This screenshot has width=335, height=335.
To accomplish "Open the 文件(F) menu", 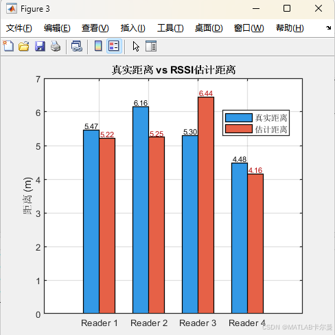I will (x=19, y=28).
